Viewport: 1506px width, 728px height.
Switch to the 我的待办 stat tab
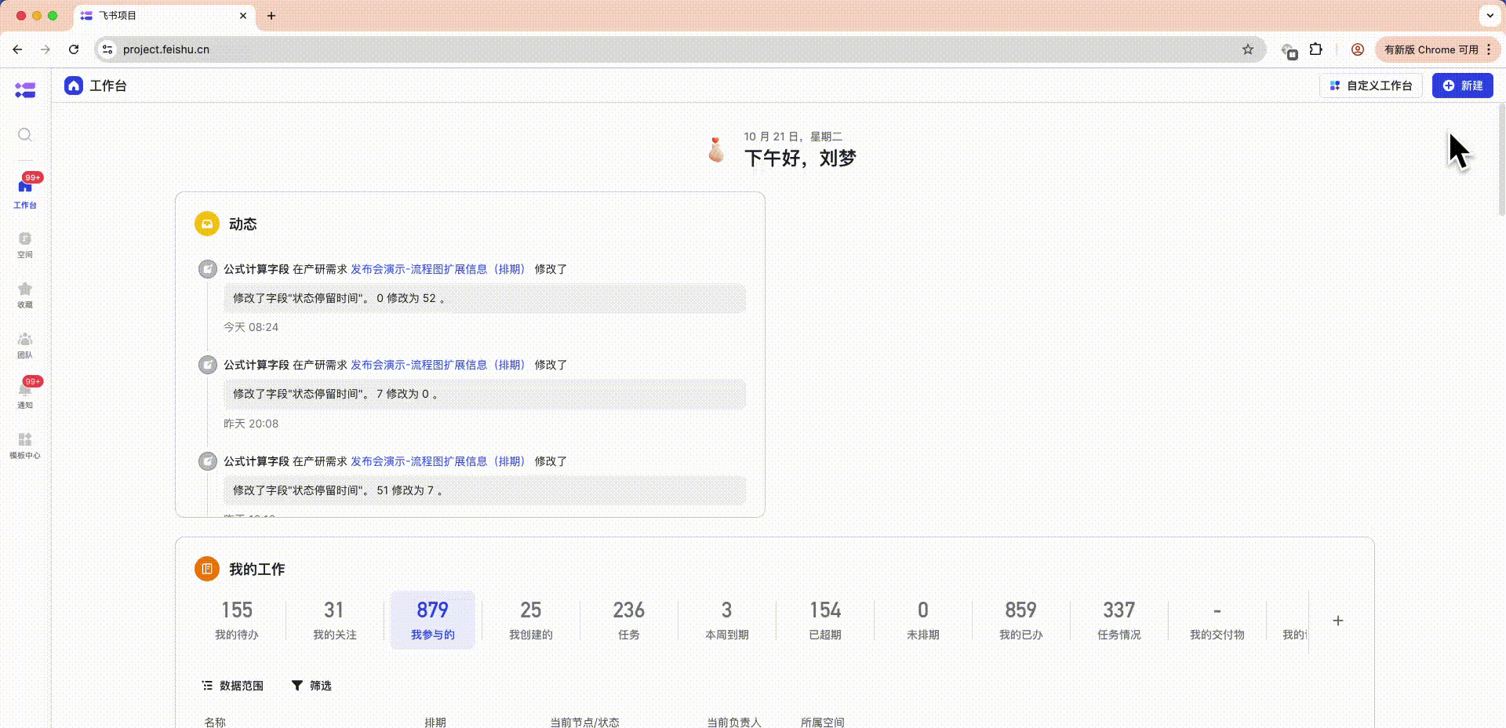tap(236, 620)
